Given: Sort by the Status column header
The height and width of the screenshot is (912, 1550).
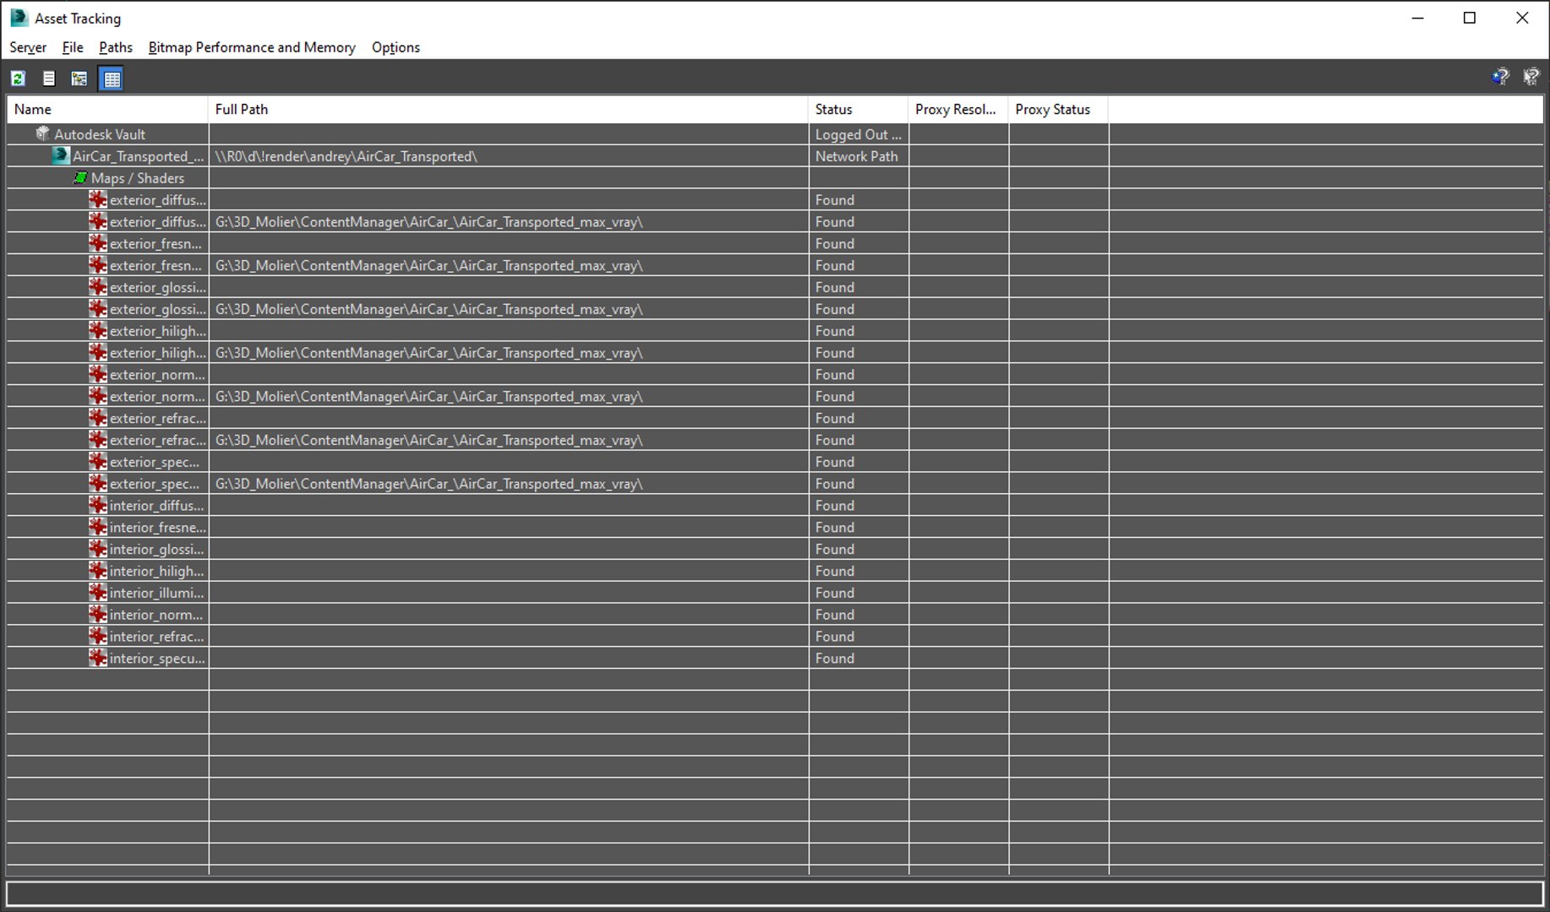Looking at the screenshot, I should click(x=859, y=109).
